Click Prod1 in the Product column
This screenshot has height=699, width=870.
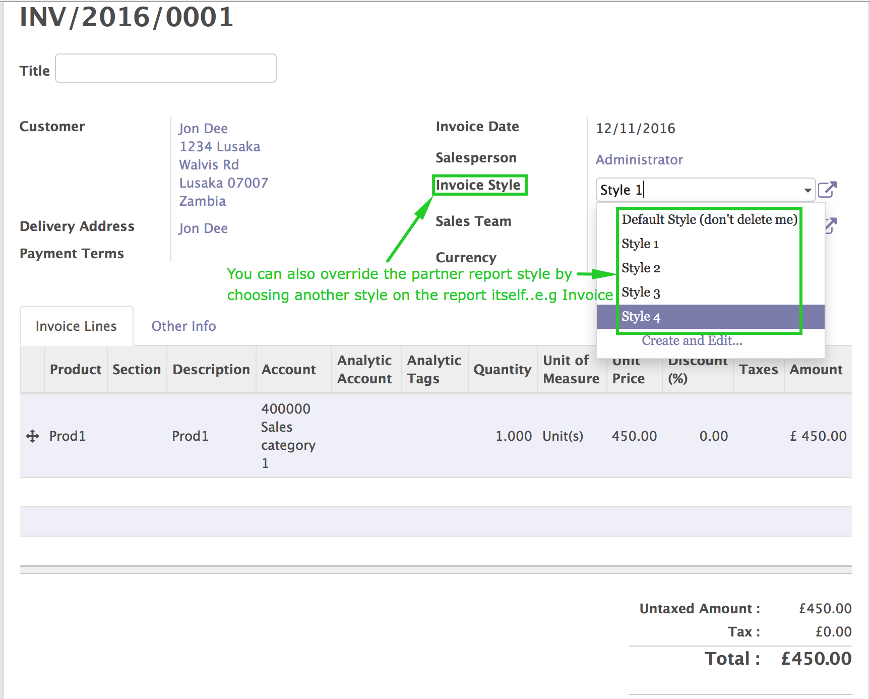click(x=68, y=436)
